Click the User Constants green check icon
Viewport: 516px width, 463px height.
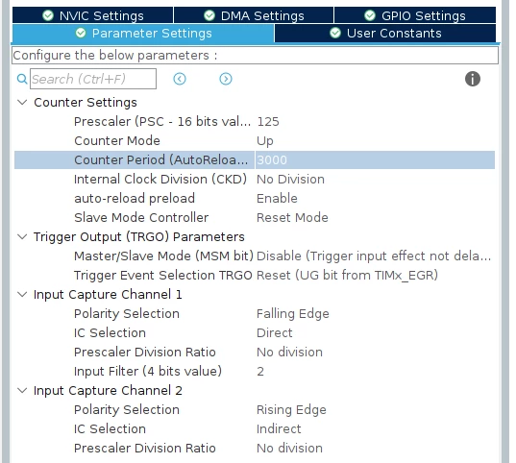tap(335, 33)
